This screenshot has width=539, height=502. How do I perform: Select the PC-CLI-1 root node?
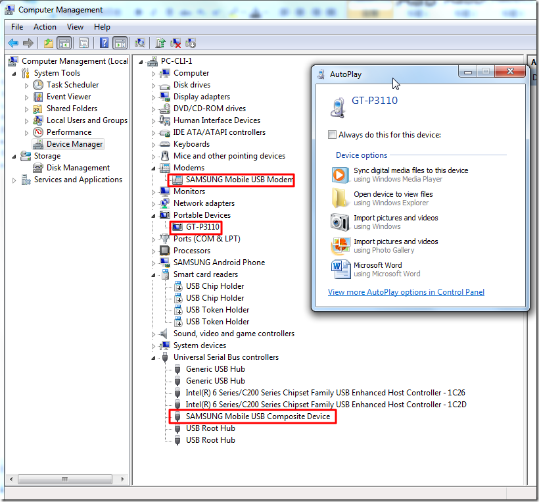click(176, 61)
